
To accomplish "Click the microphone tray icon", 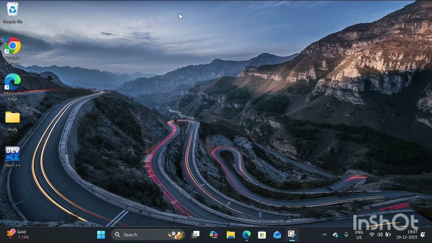I will [x=346, y=235].
